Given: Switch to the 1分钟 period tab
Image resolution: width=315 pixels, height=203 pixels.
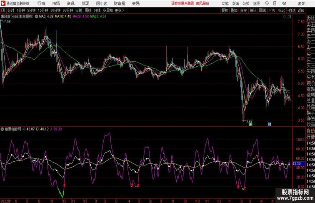Looking at the screenshot, I should [x=21, y=10].
